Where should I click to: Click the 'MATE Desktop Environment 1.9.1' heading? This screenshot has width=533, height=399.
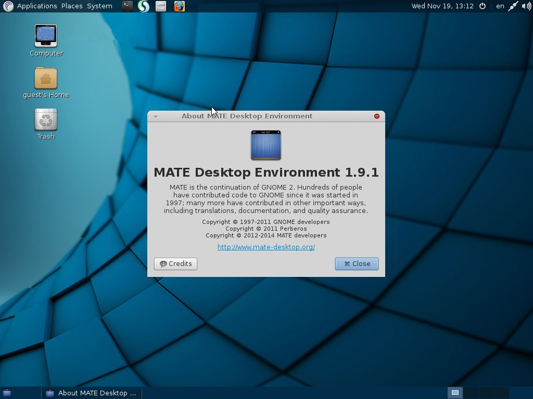click(x=266, y=172)
